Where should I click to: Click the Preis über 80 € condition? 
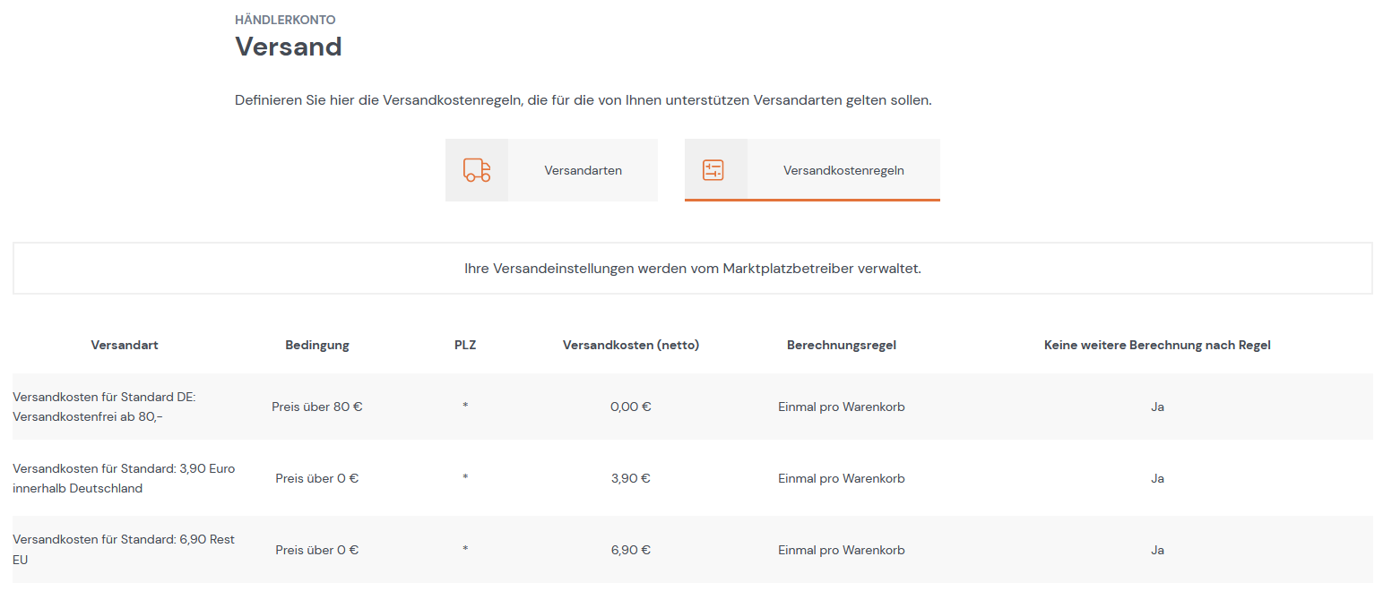[317, 407]
